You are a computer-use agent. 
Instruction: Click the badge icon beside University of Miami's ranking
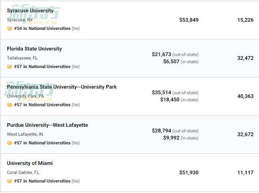point(9,181)
